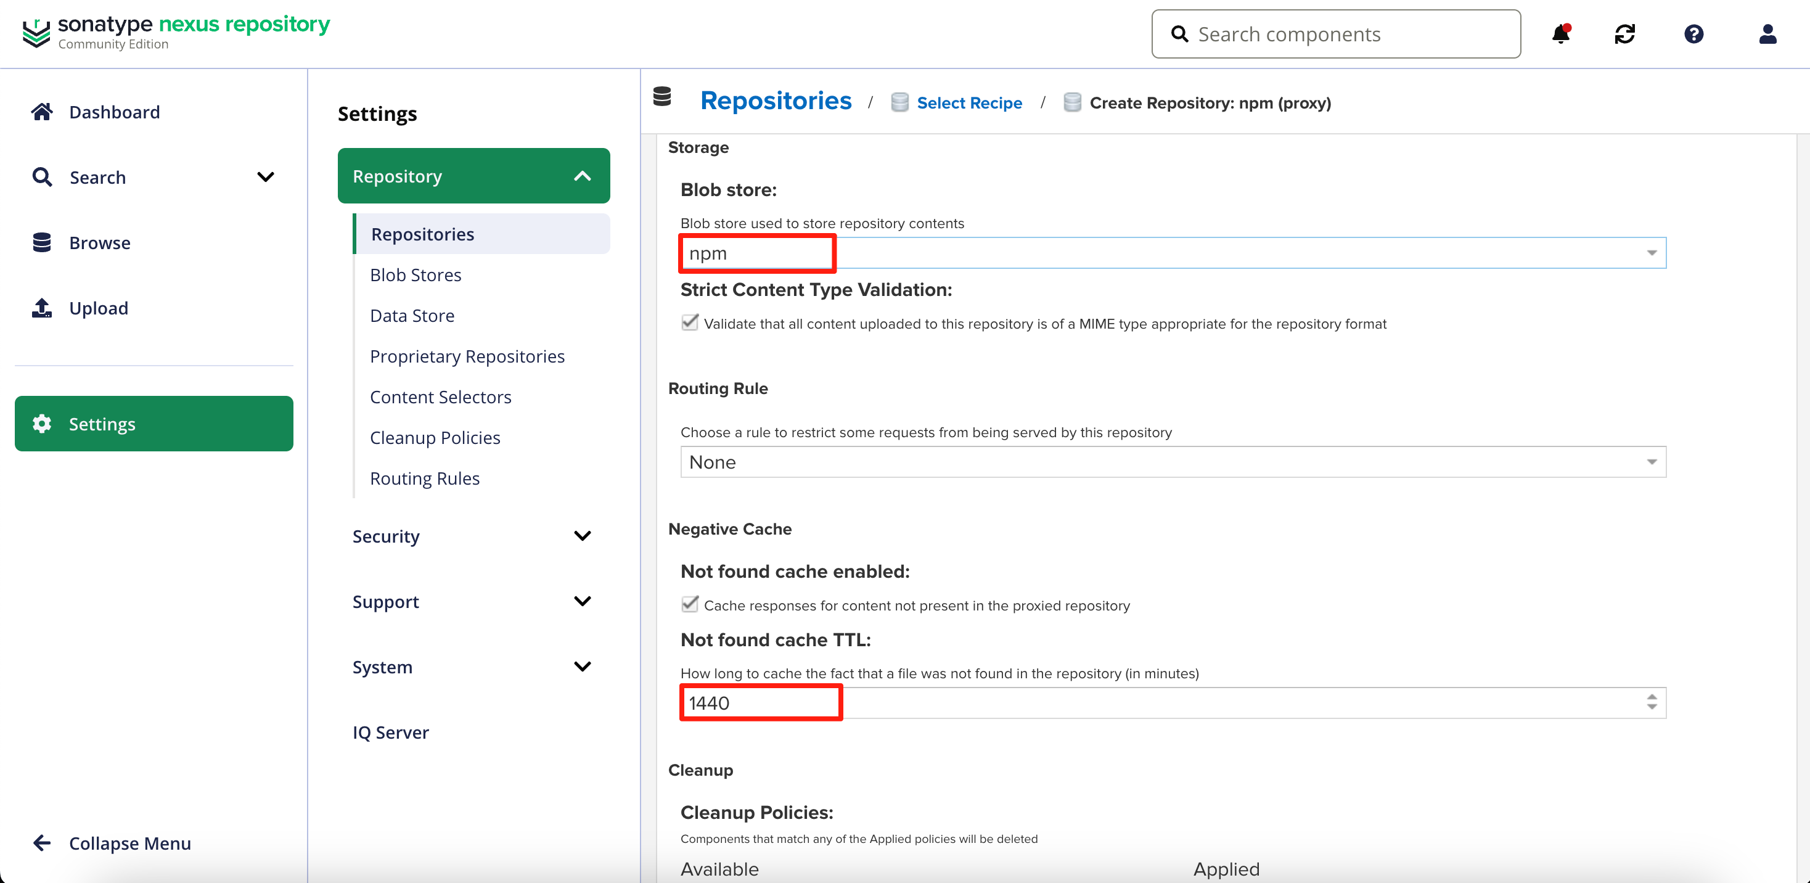Collapse the Repository settings section
The width and height of the screenshot is (1810, 883).
tap(582, 176)
